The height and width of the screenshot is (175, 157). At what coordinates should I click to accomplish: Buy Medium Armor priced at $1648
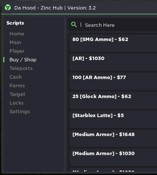[x=113, y=138]
